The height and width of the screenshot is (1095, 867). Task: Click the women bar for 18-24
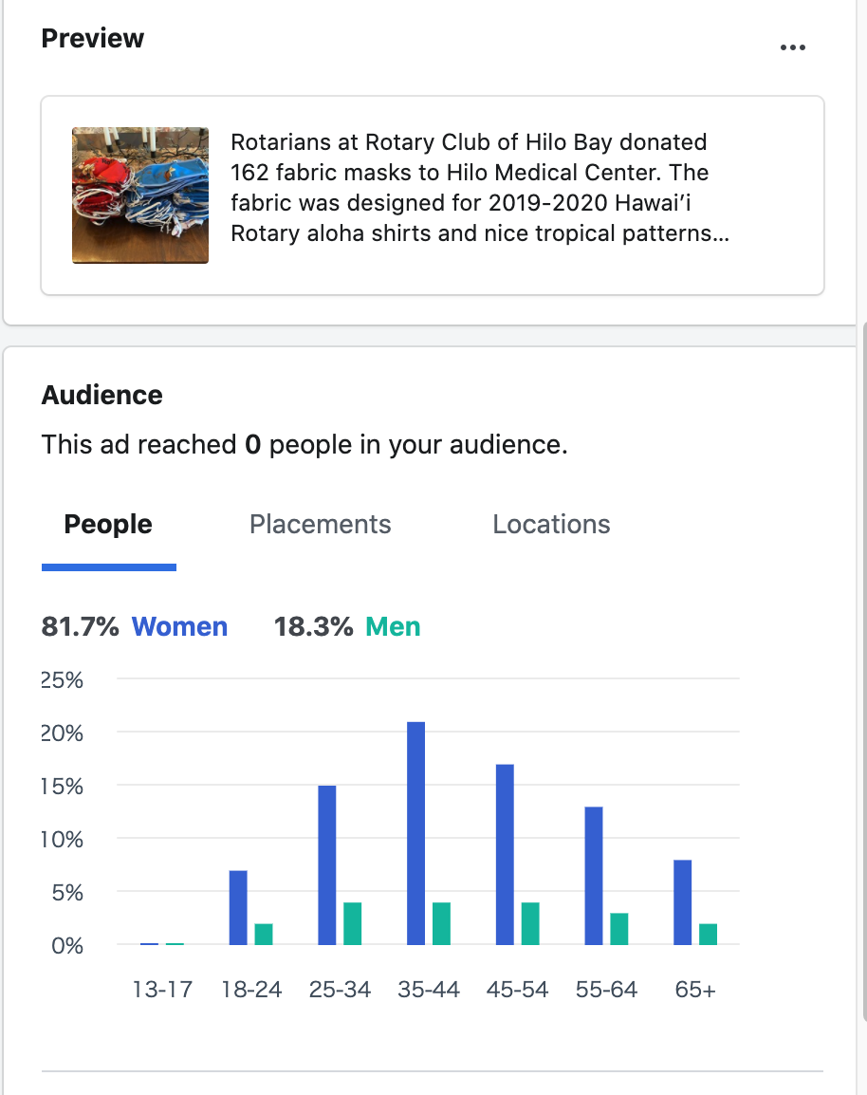coord(238,907)
